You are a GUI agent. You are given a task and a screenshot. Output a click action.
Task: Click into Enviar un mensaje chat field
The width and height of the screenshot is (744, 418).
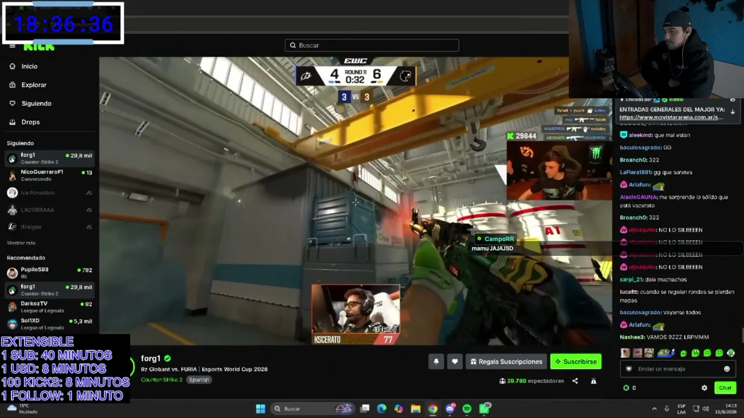tap(677, 369)
